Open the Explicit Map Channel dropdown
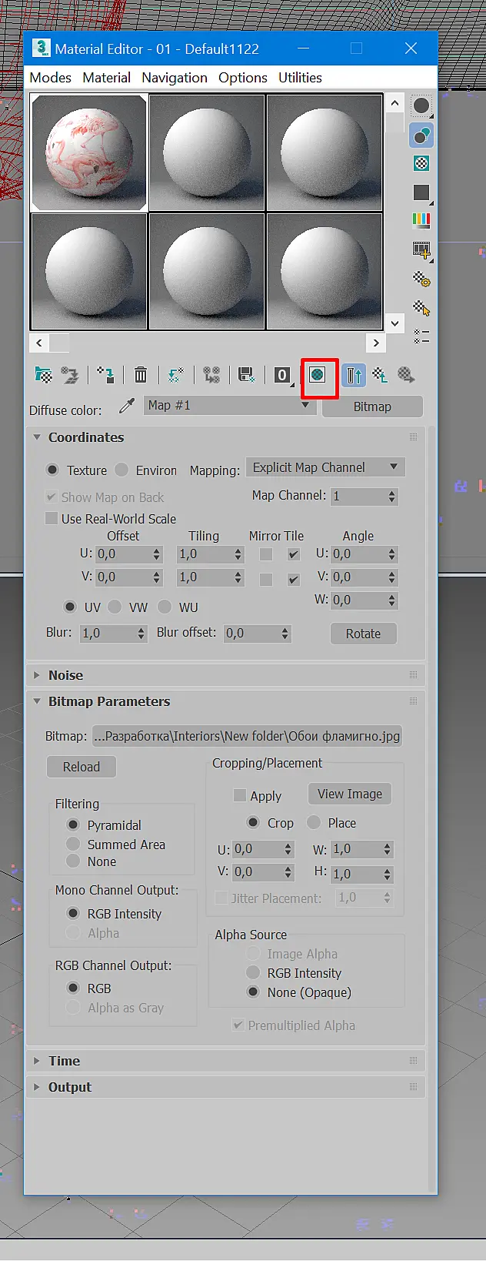486x1261 pixels. pyautogui.click(x=325, y=467)
